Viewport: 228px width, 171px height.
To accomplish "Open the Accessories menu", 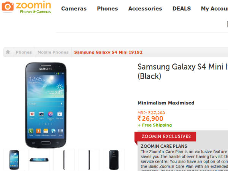I will coord(145,9).
